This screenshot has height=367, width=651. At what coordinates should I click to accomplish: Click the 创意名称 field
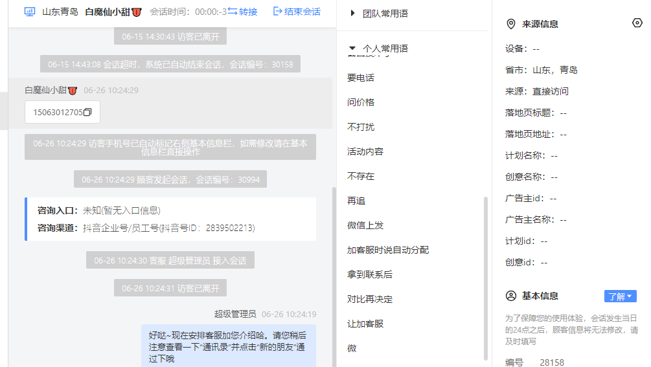click(x=531, y=177)
